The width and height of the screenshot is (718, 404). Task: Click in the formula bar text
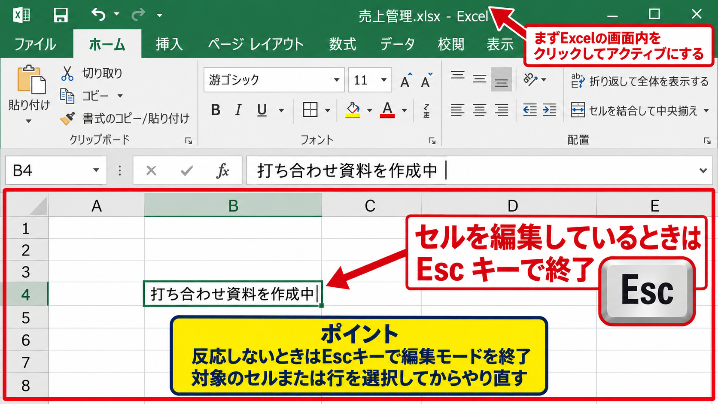click(x=347, y=170)
